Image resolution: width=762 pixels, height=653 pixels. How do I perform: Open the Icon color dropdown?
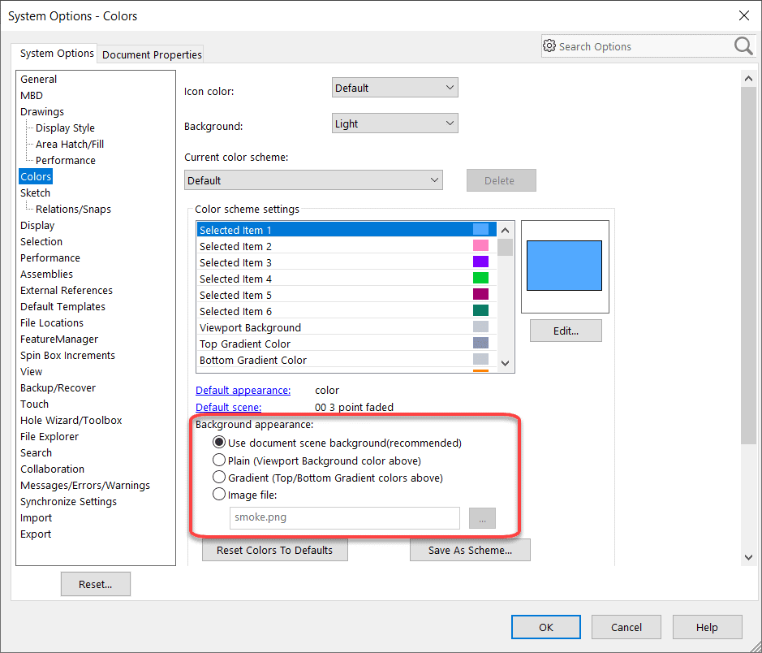(x=394, y=88)
